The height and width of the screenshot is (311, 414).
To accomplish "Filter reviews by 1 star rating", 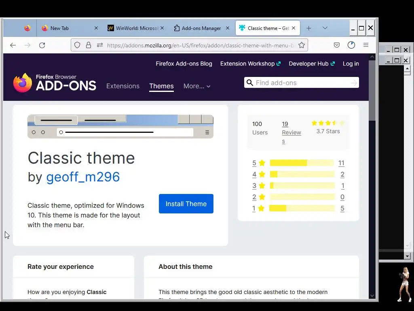I will pyautogui.click(x=259, y=209).
